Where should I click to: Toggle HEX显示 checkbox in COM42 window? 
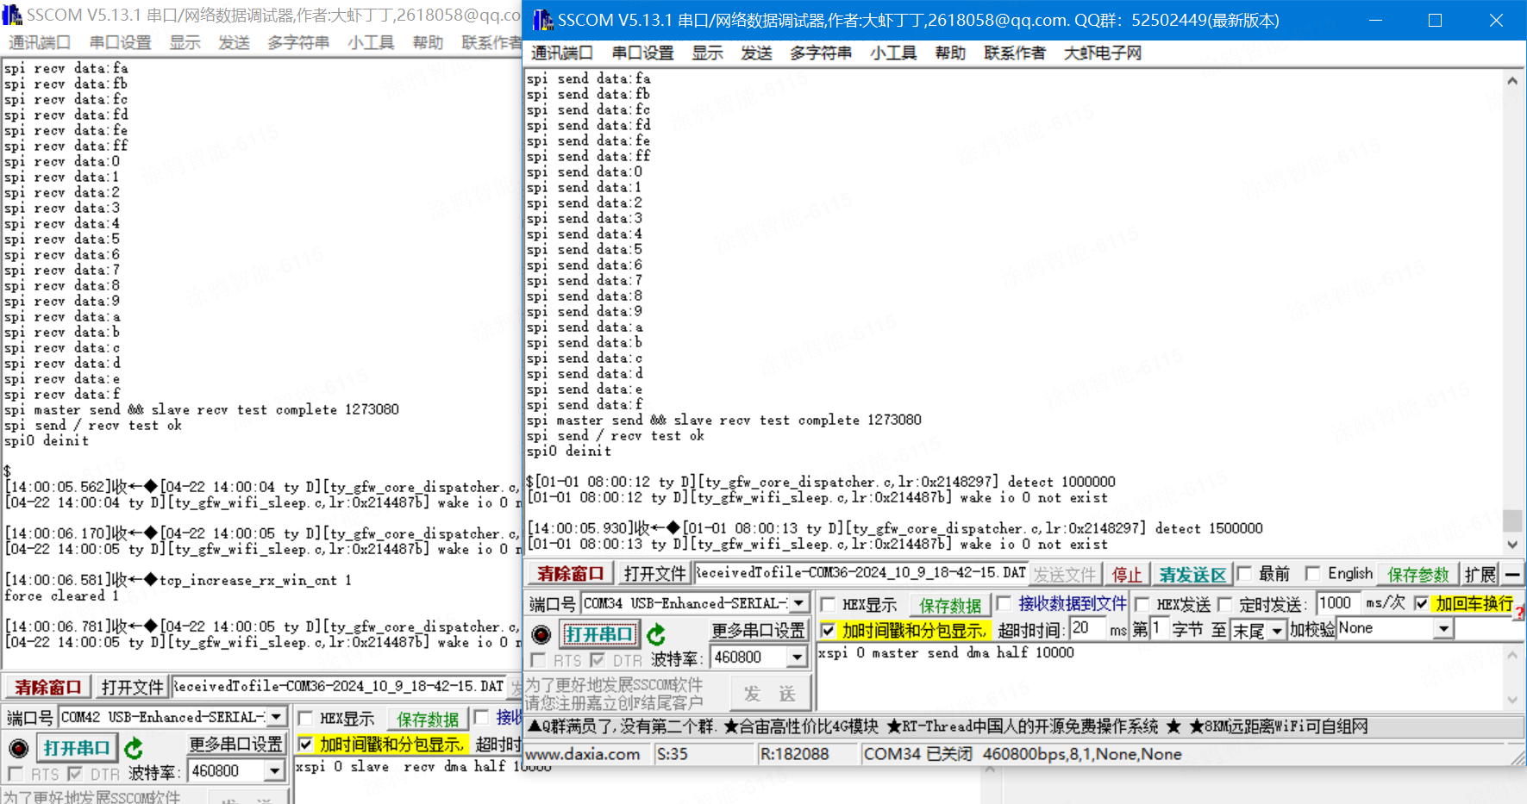pos(305,718)
